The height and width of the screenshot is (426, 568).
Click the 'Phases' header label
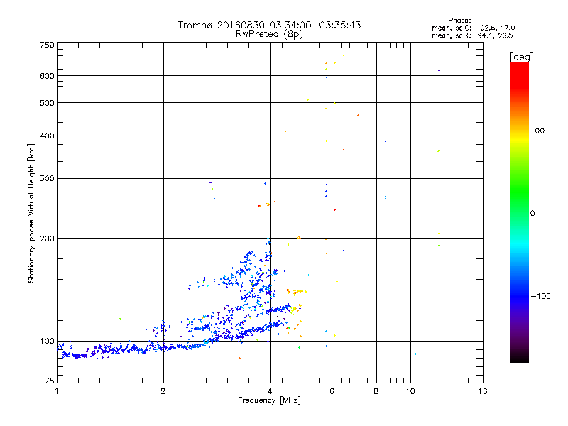pos(459,21)
